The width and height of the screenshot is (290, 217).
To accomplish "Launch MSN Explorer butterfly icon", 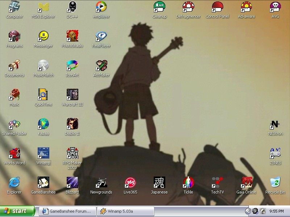I will coord(43,7).
